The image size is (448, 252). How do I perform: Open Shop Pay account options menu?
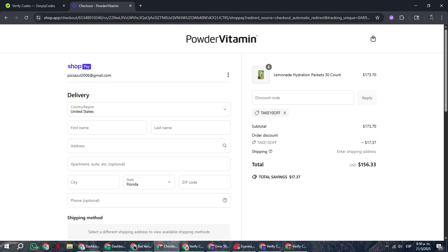[228, 75]
